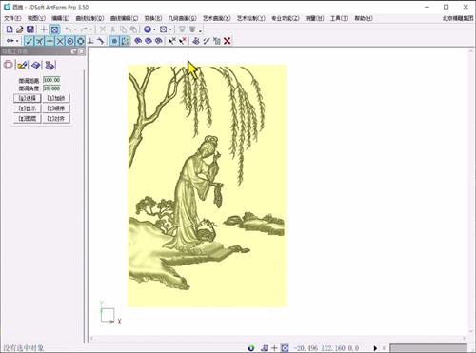This screenshot has width=476, height=353.
Task: Click the blue sphere render icon
Action: (x=148, y=29)
